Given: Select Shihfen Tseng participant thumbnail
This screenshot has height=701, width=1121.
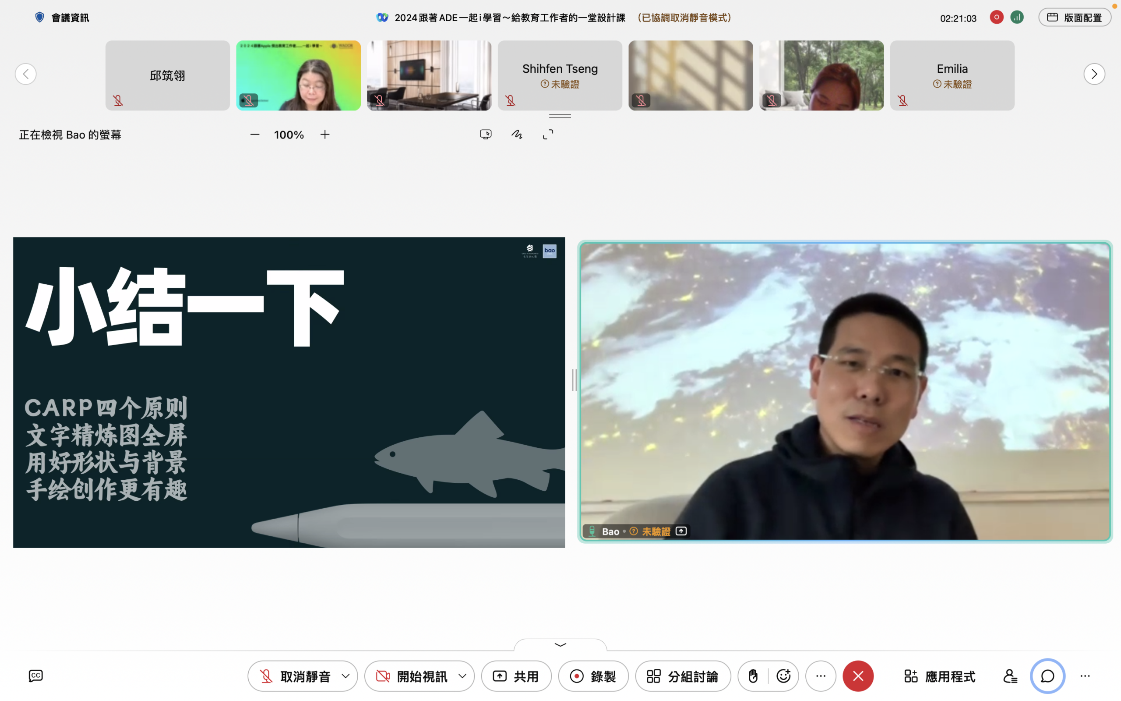Looking at the screenshot, I should (560, 75).
